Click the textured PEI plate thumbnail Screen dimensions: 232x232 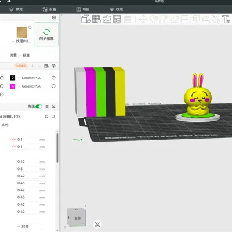point(22,32)
